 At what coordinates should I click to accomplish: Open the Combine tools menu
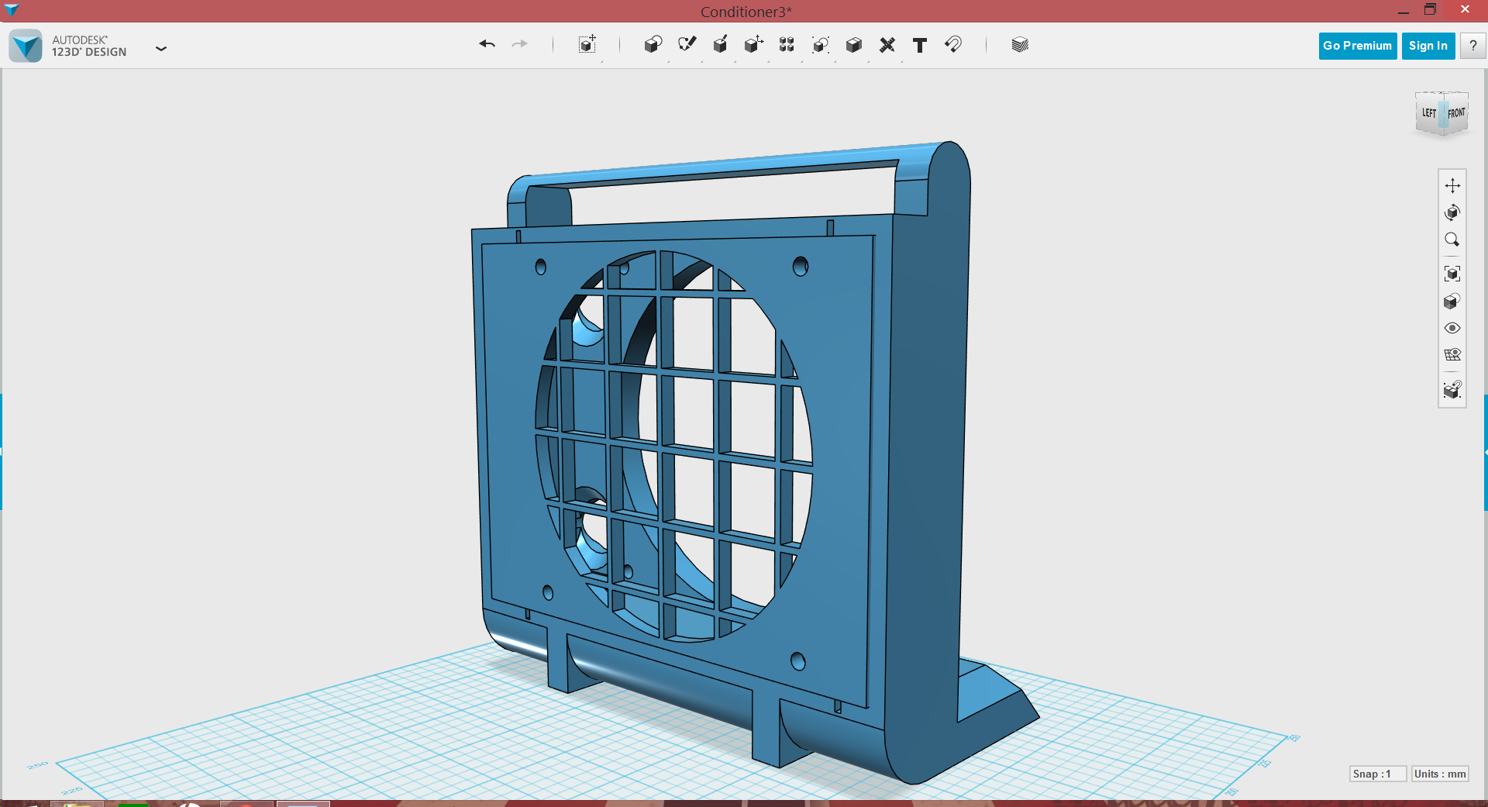pos(853,44)
